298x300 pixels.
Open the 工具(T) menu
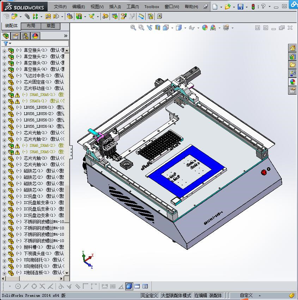[133, 7]
